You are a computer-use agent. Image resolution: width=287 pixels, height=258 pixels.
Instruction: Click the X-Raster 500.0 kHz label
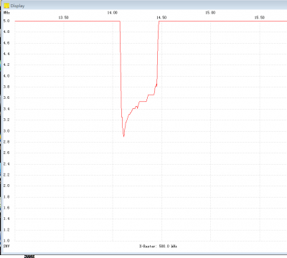coord(158,246)
